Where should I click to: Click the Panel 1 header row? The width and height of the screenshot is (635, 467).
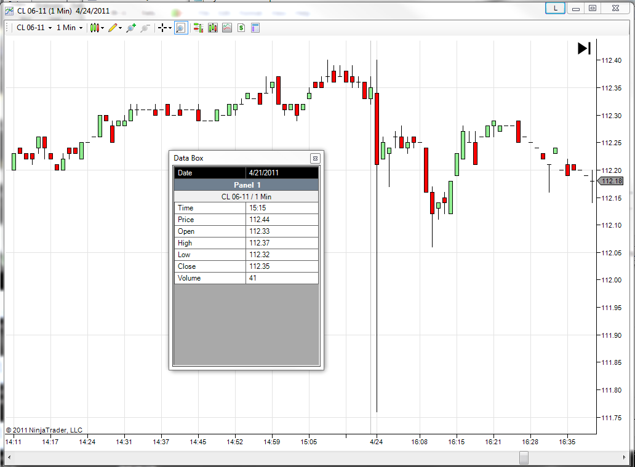tap(246, 185)
